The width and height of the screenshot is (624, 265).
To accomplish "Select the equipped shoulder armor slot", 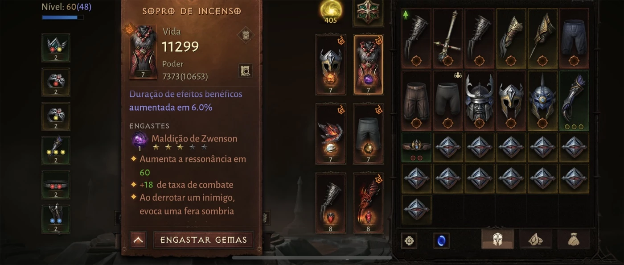I will (x=331, y=134).
